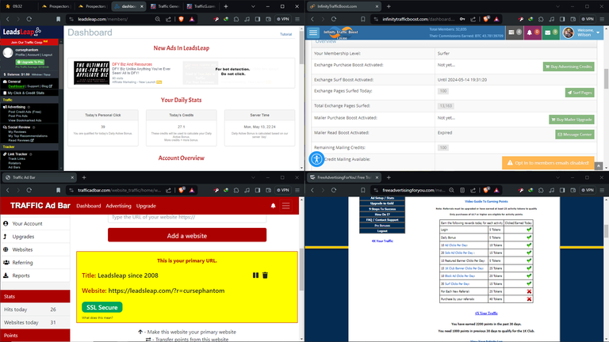Expand the Social Review section
This screenshot has width=609, height=342.
point(19,127)
